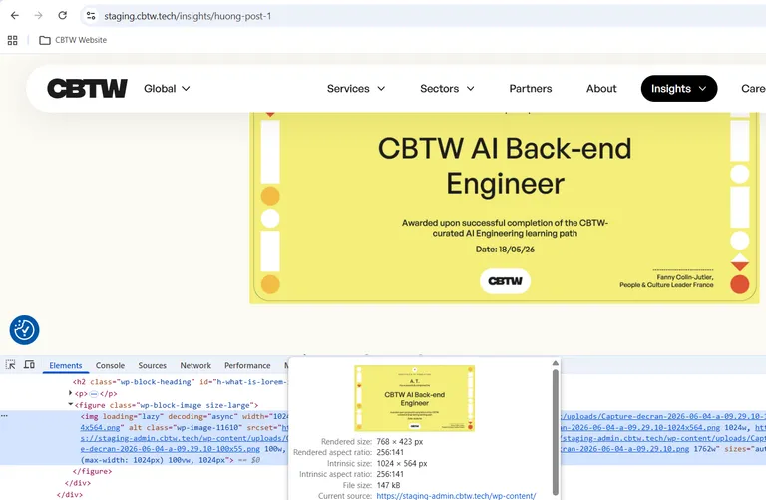The image size is (766, 500).
Task: Open the apps grid in bookmarks bar
Action: tap(13, 40)
